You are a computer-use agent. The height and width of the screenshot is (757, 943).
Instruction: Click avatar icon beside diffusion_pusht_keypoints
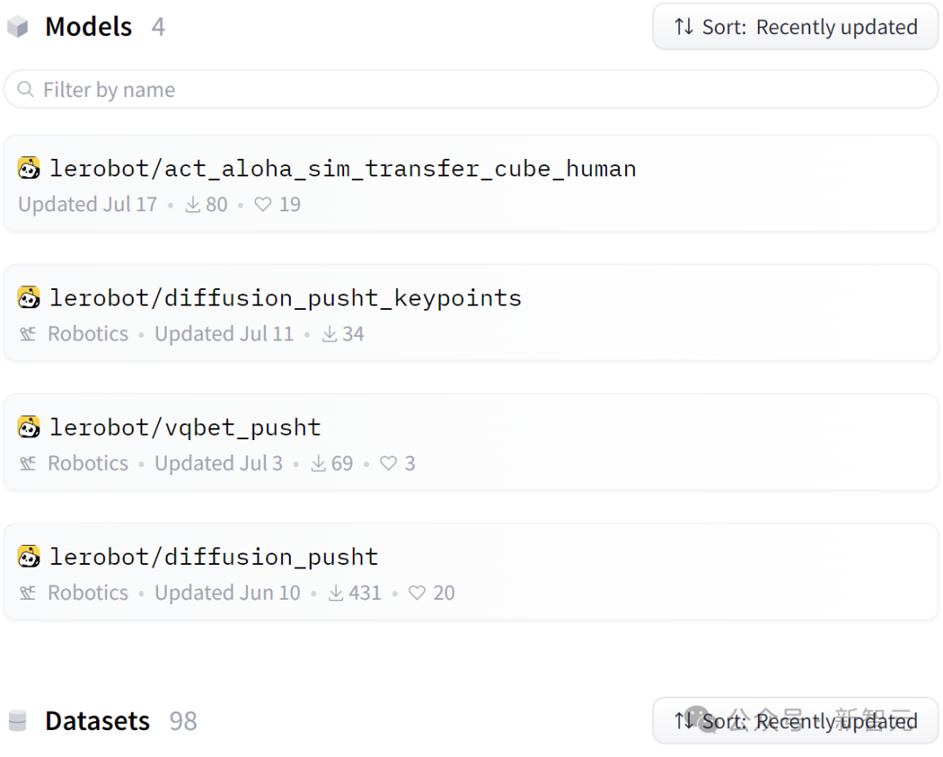click(29, 298)
